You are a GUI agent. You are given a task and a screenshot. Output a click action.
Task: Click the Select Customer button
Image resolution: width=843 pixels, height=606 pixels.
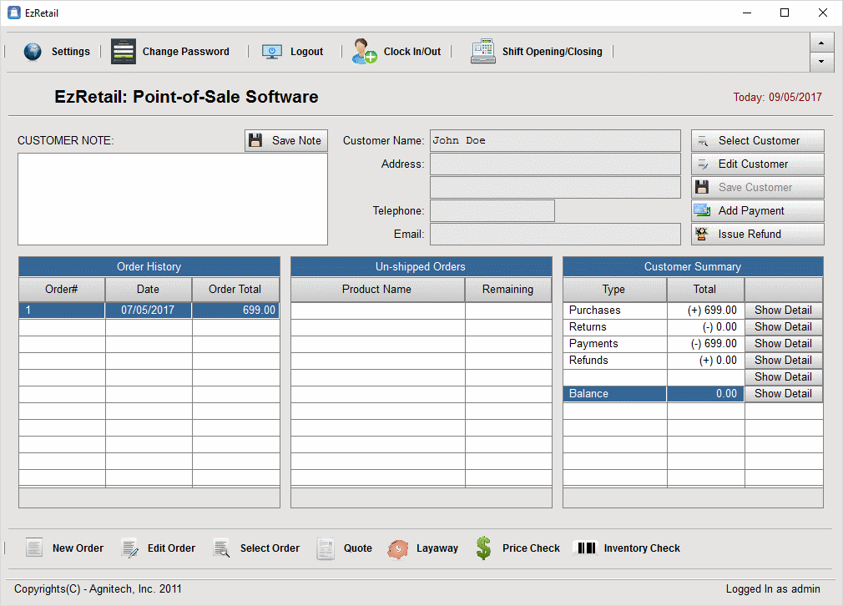pyautogui.click(x=758, y=140)
